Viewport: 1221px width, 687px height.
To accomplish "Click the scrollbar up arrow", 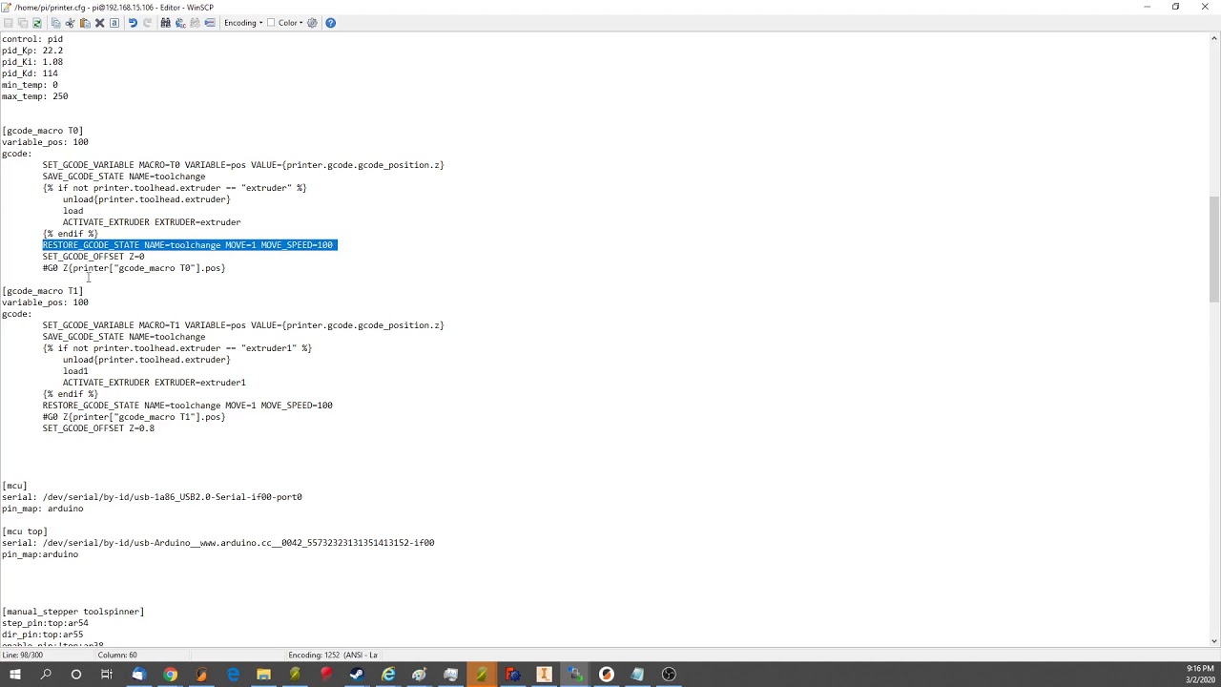I will coord(1213,38).
